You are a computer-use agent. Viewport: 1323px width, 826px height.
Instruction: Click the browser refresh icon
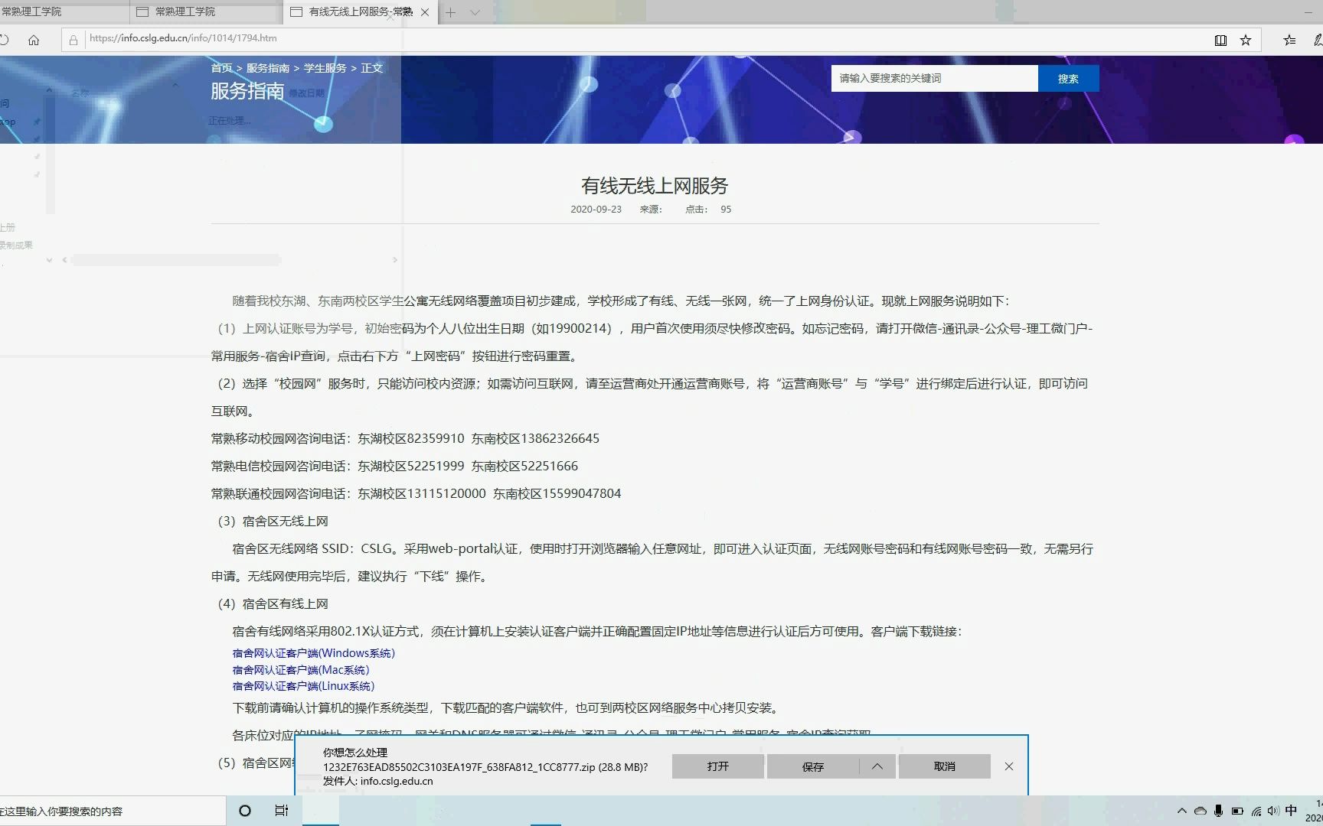[x=4, y=40]
